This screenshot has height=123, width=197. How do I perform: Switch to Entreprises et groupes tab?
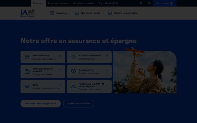click(58, 3)
